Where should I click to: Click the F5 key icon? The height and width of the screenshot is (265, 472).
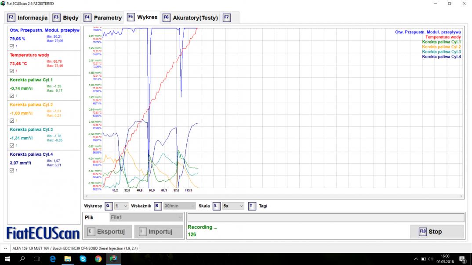tap(131, 17)
